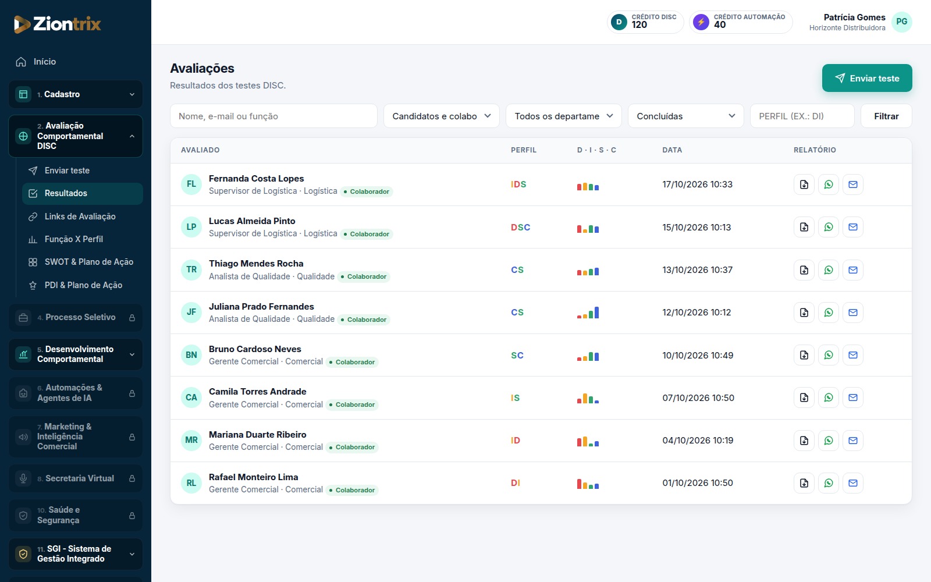Expand Desenvolvimento Comportamental section
This screenshot has width=931, height=582.
(76, 354)
